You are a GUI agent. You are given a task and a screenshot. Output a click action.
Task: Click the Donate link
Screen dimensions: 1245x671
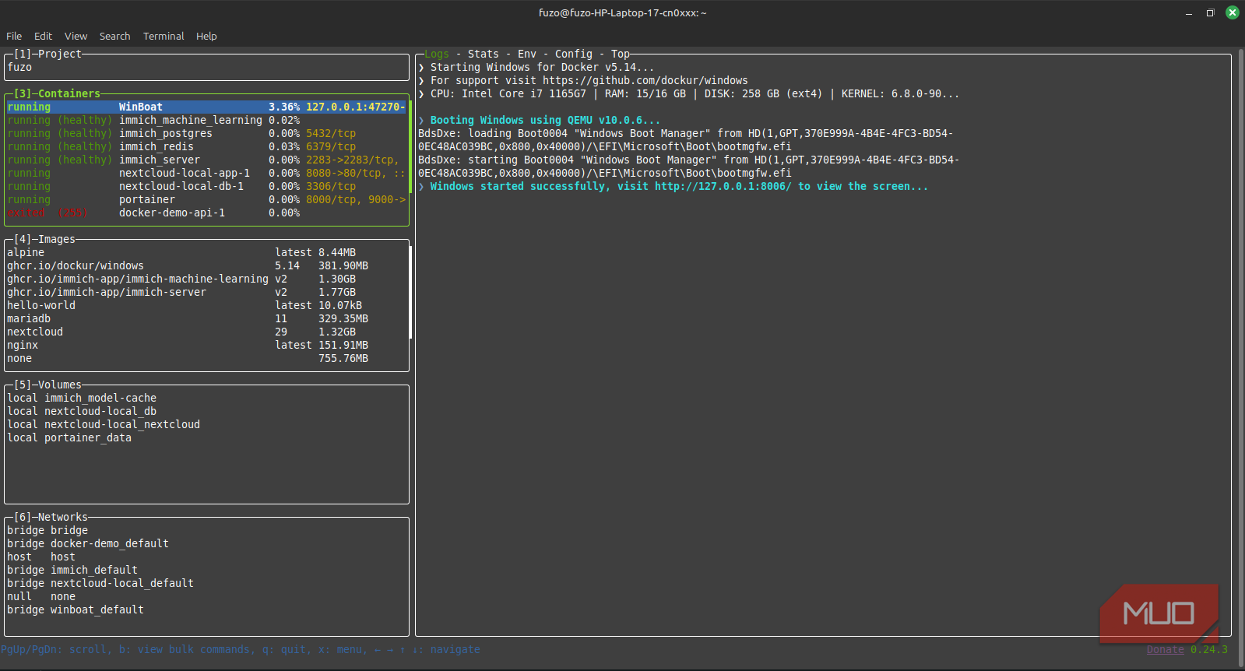tap(1165, 650)
